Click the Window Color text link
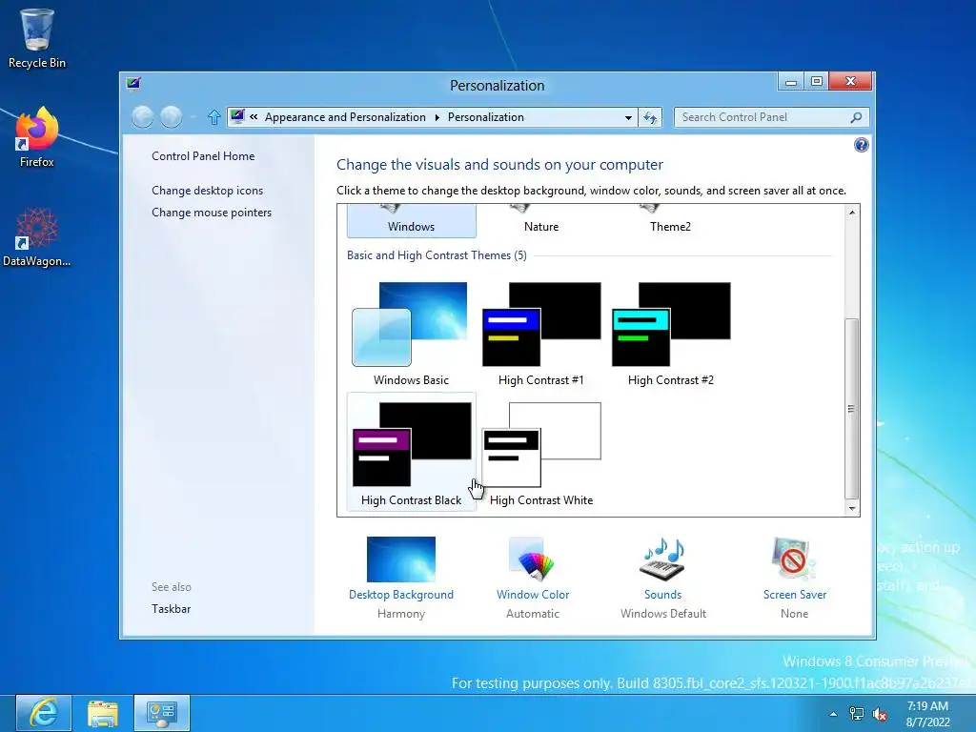The height and width of the screenshot is (732, 976). coord(533,595)
